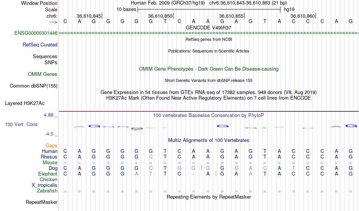Select the X_tropicalis alignment row label
Viewport: 359px width, 211px height.
tap(45, 185)
